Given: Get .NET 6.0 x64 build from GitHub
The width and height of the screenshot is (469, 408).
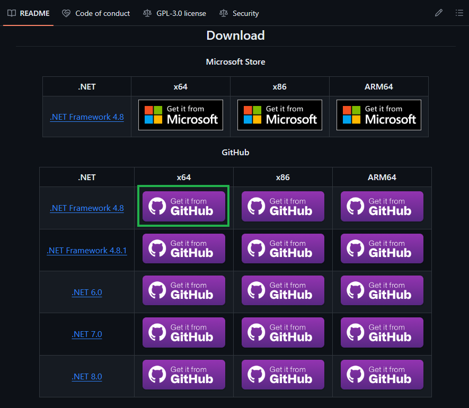Looking at the screenshot, I should 184,290.
